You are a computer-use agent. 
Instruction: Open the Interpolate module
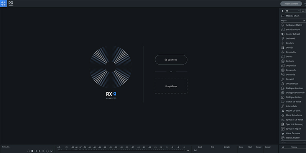click(289, 106)
